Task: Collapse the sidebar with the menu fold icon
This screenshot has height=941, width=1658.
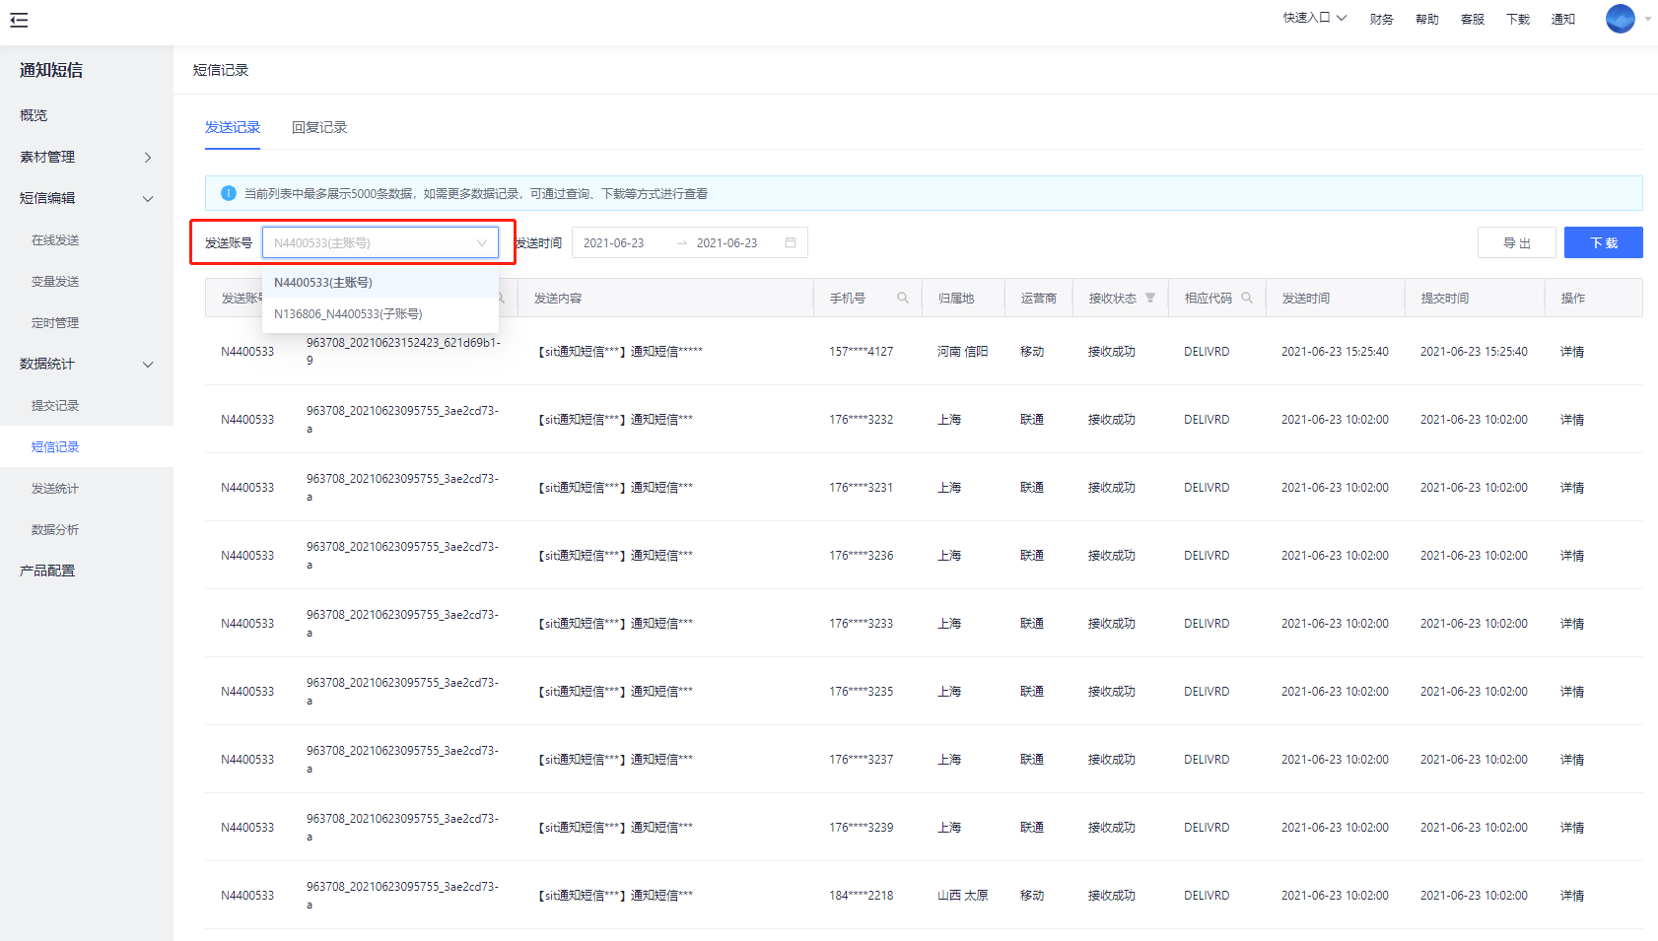Action: coord(19,20)
